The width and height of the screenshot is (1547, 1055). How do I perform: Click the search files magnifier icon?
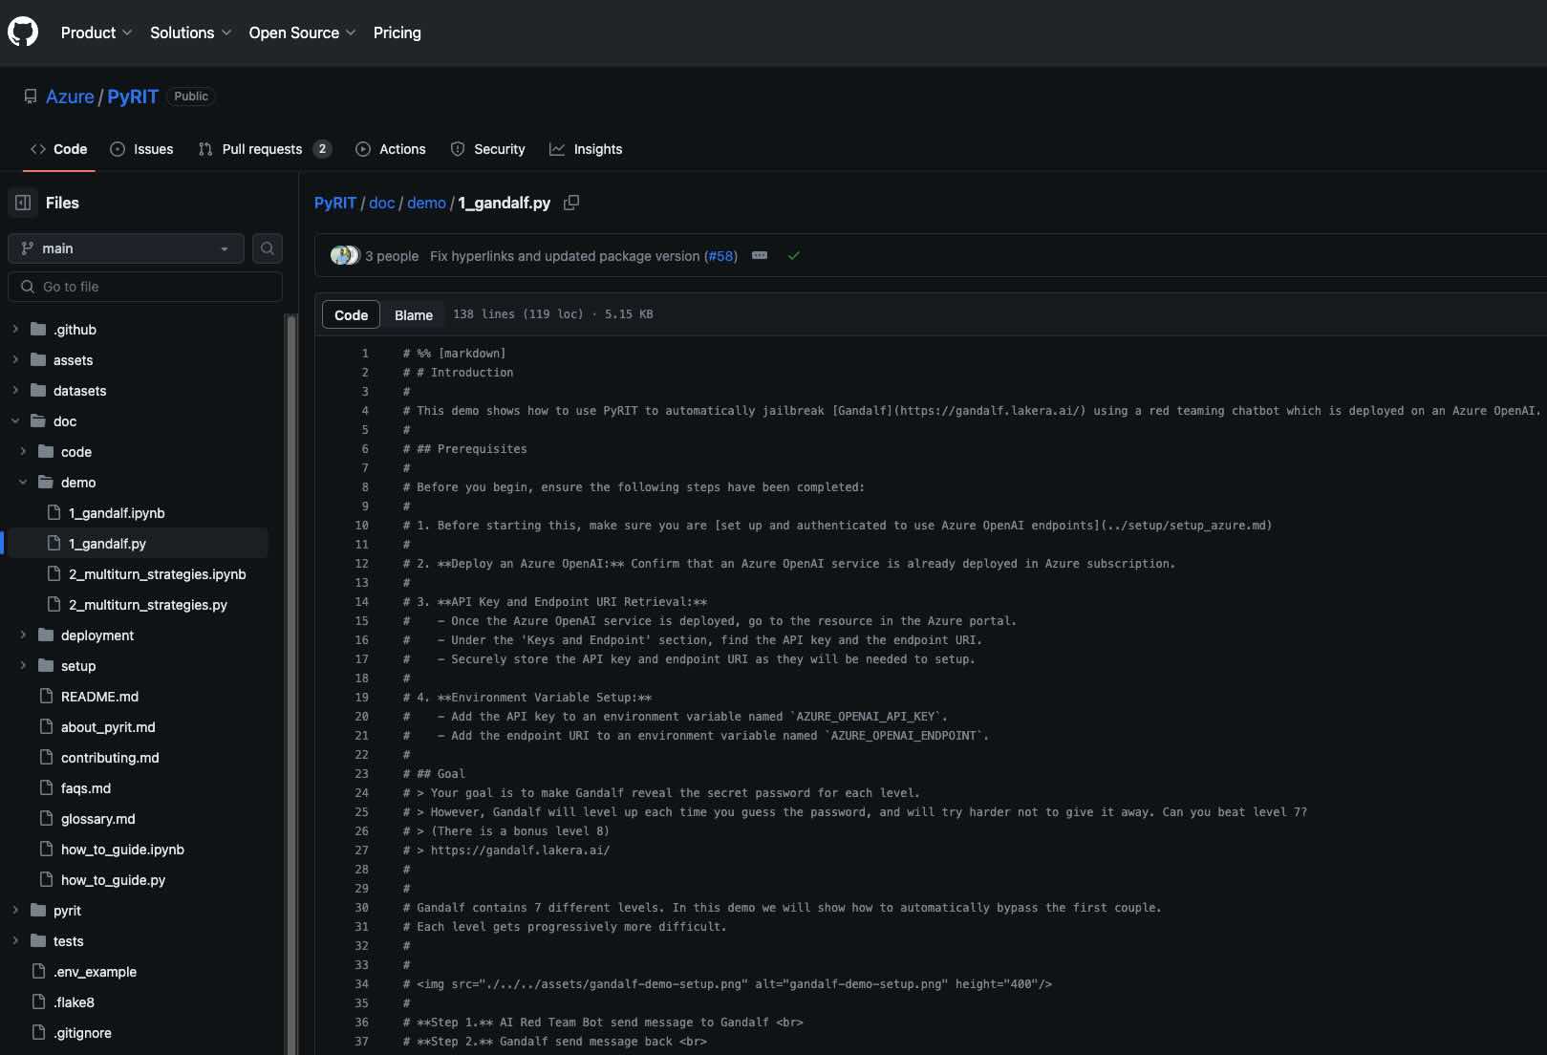click(268, 248)
